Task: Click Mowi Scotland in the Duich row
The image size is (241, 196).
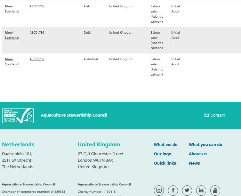Action: tap(12, 35)
